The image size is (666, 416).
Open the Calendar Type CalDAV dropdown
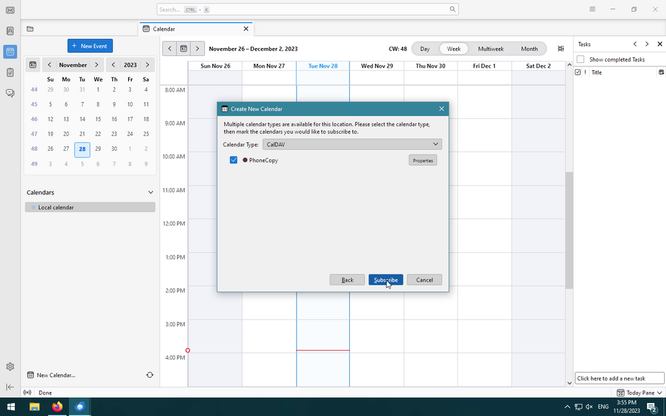click(352, 144)
